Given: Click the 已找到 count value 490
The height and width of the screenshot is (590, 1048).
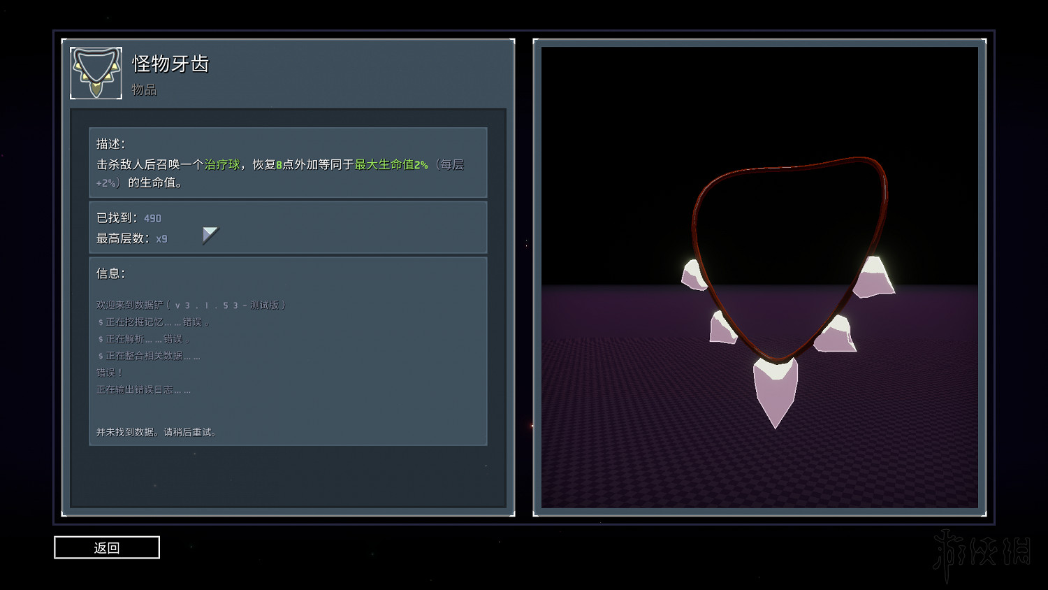Looking at the screenshot, I should (152, 219).
